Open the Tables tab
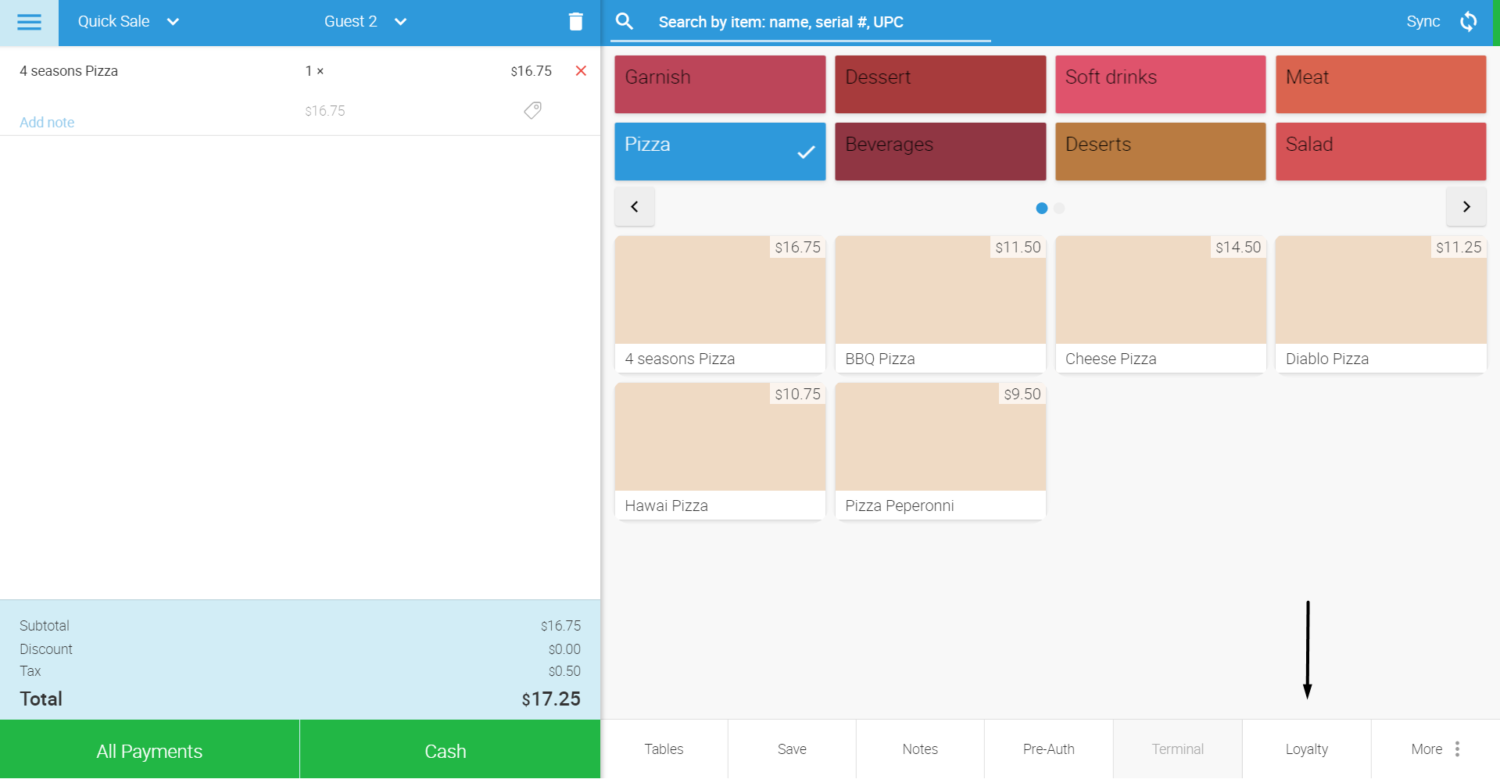1500x779 pixels. (x=664, y=749)
